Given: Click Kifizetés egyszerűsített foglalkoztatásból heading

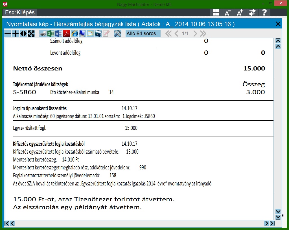Looking at the screenshot, I should [x=49, y=144].
